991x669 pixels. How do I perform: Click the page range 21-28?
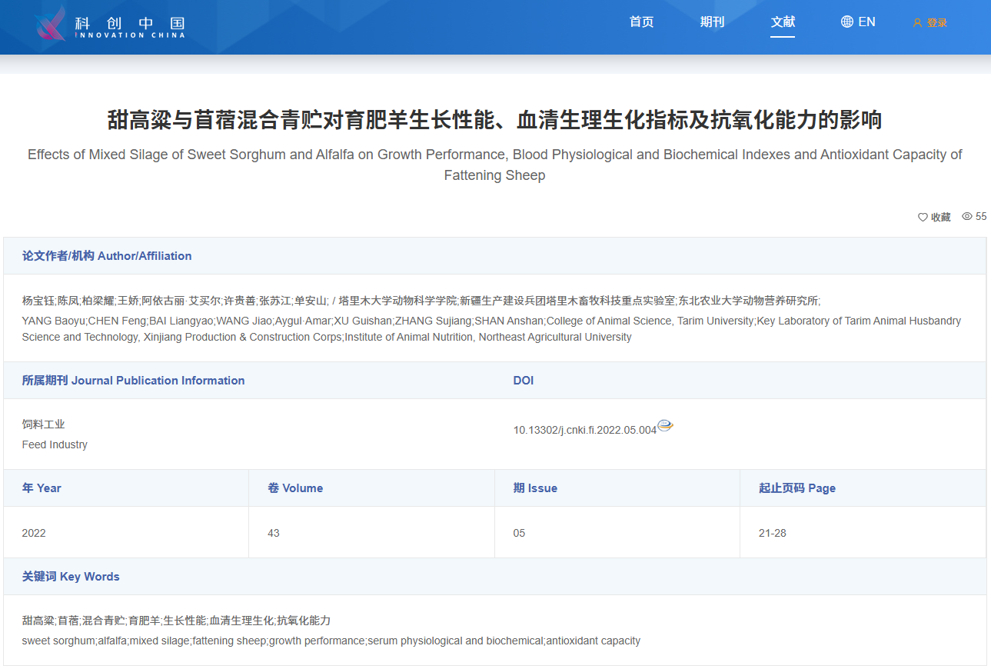(x=772, y=533)
